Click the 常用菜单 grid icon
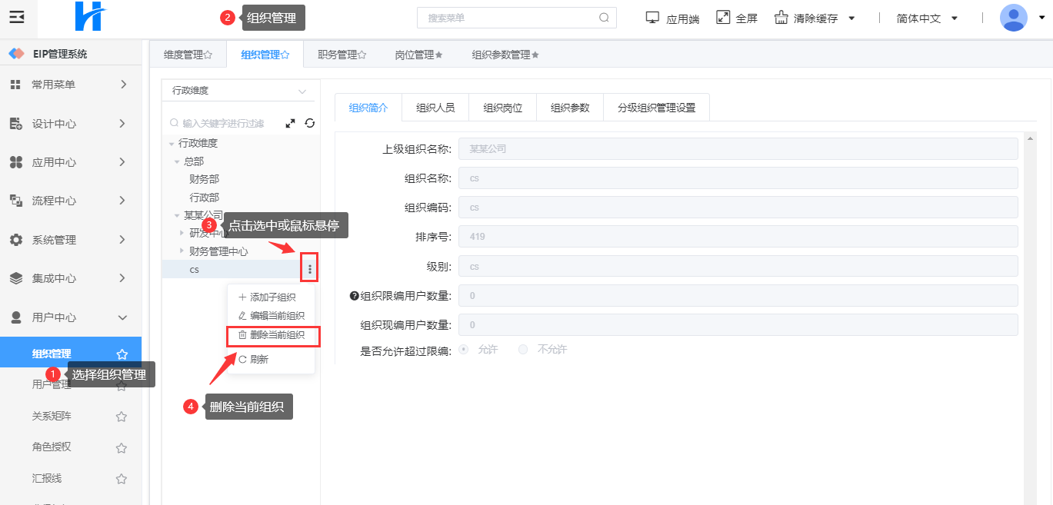Screen dimensions: 1053x505 click(15, 85)
